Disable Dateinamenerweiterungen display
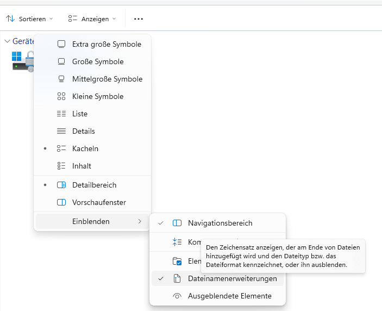 tap(231, 278)
